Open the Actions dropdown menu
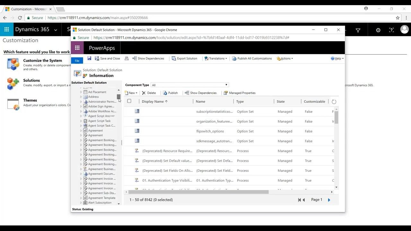Screen dimensions: 411x231 coord(285,58)
